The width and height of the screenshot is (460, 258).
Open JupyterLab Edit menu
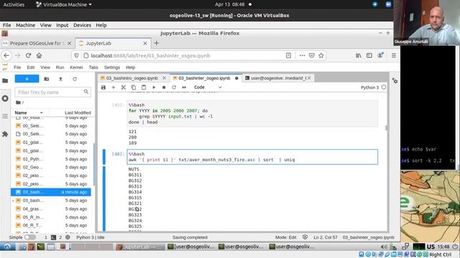click(x=31, y=67)
